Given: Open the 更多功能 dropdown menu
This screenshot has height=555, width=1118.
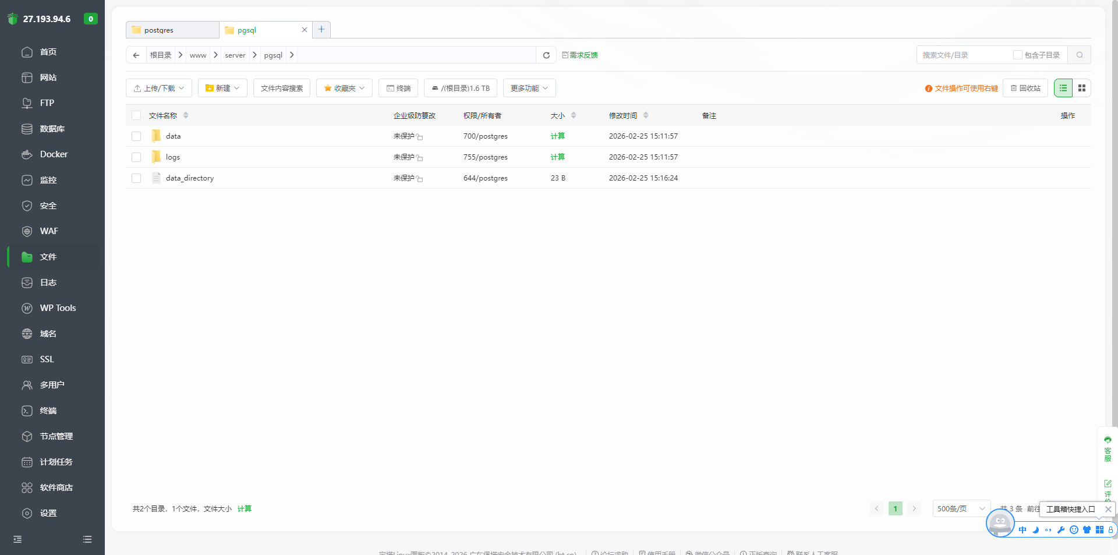Looking at the screenshot, I should point(529,89).
